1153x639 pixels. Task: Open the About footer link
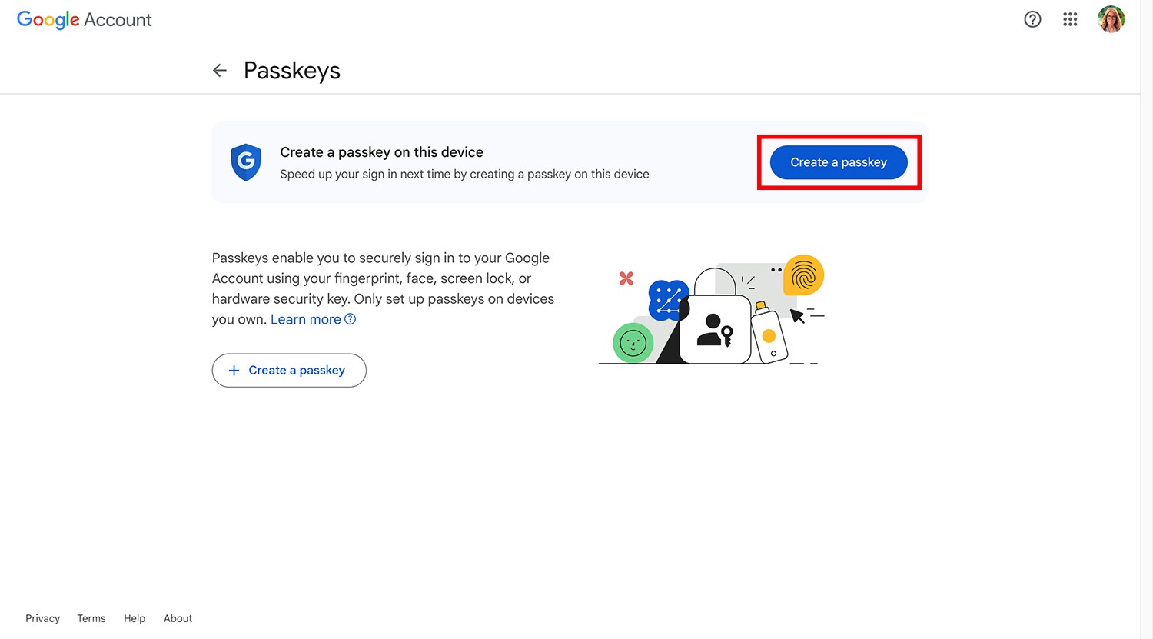178,618
